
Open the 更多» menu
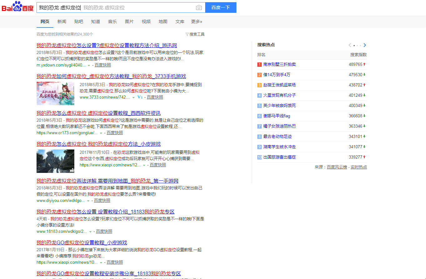[196, 22]
